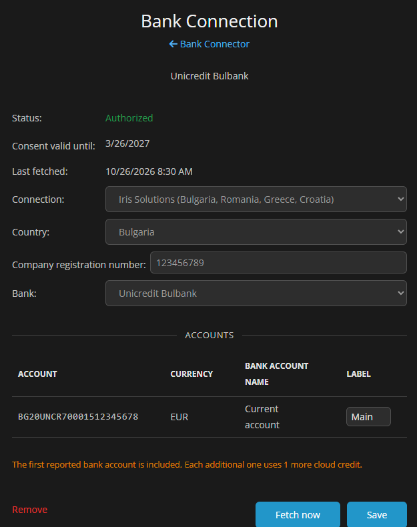417x527 pixels.
Task: Click the Bank Connection page title
Action: tap(209, 21)
